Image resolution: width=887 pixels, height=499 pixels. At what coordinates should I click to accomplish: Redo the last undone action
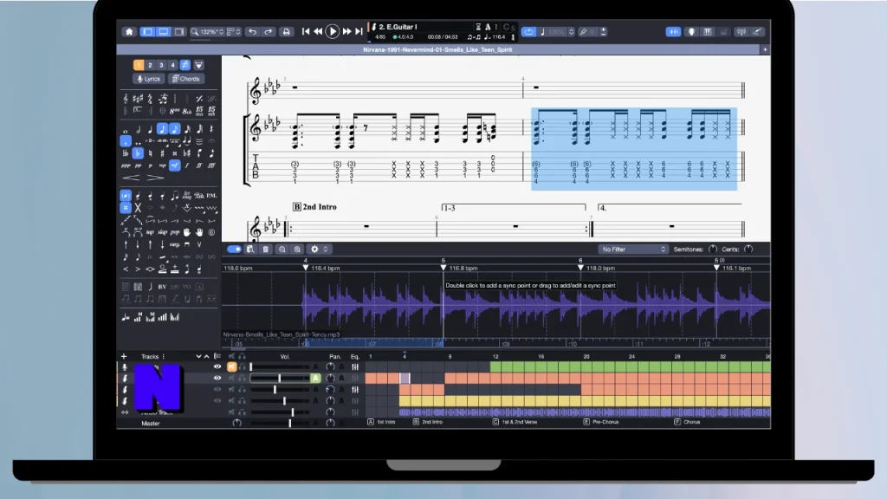(x=269, y=32)
